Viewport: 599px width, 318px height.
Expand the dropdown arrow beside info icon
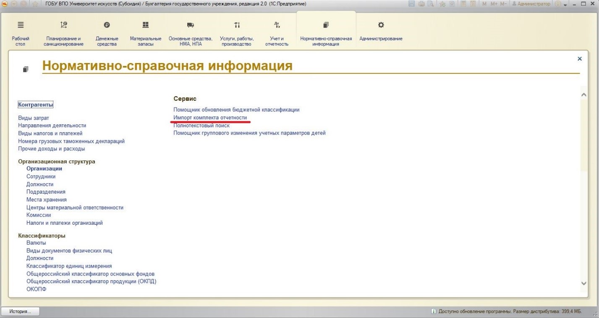coord(565,4)
